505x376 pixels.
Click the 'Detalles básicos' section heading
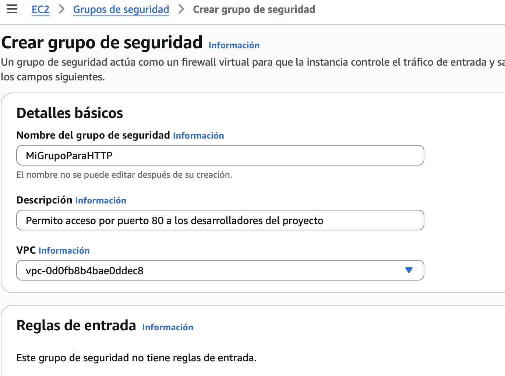point(70,113)
